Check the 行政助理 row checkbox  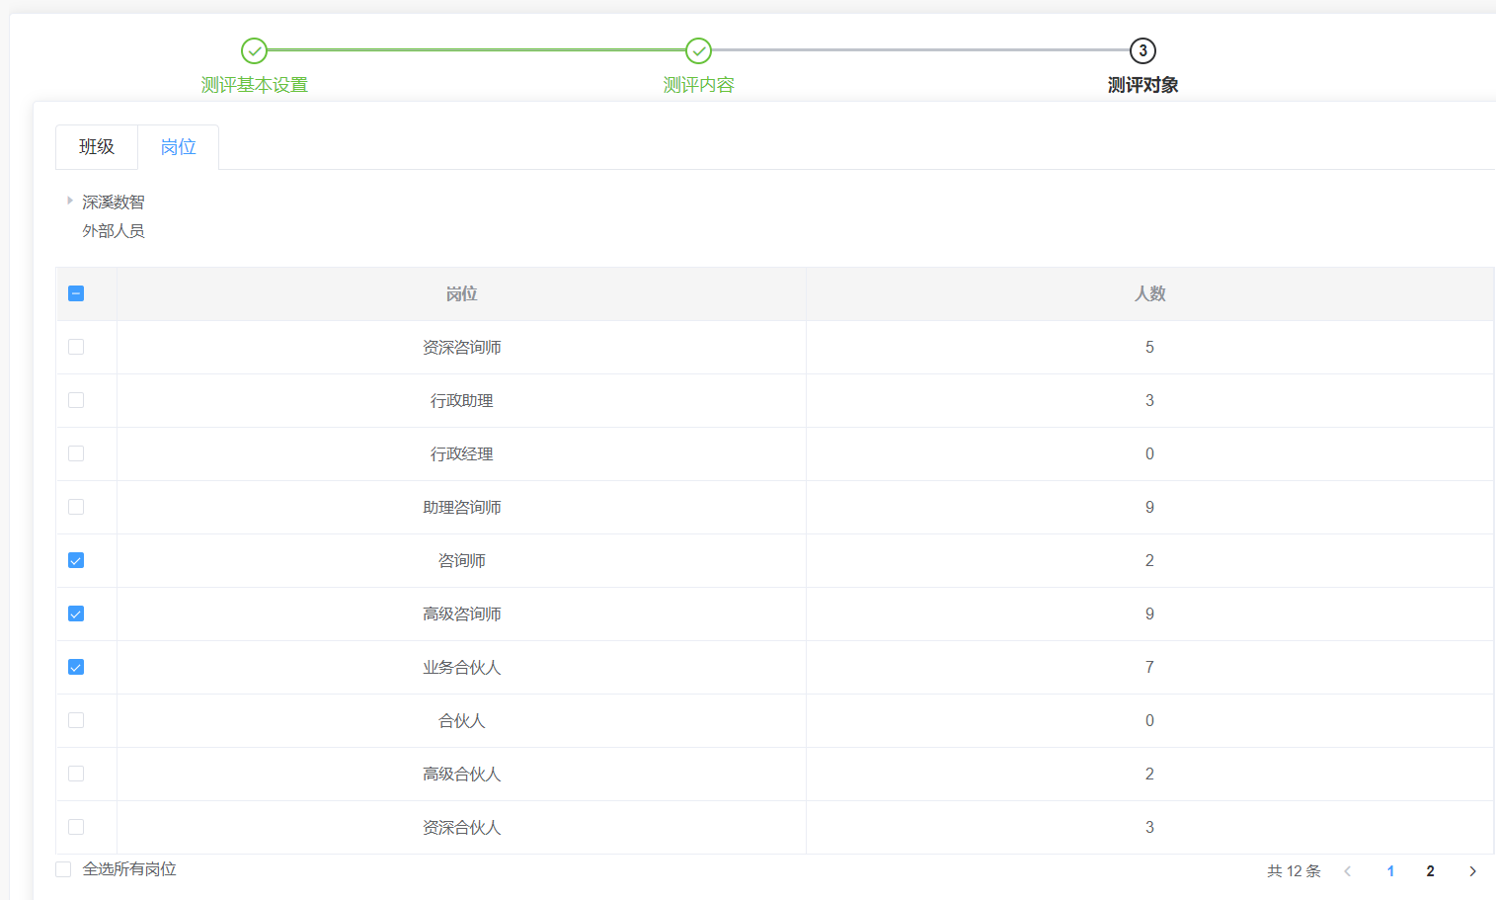coord(76,400)
